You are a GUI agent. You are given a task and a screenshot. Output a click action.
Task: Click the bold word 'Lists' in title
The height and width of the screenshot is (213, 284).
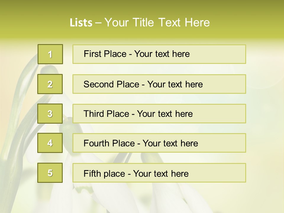81,22
